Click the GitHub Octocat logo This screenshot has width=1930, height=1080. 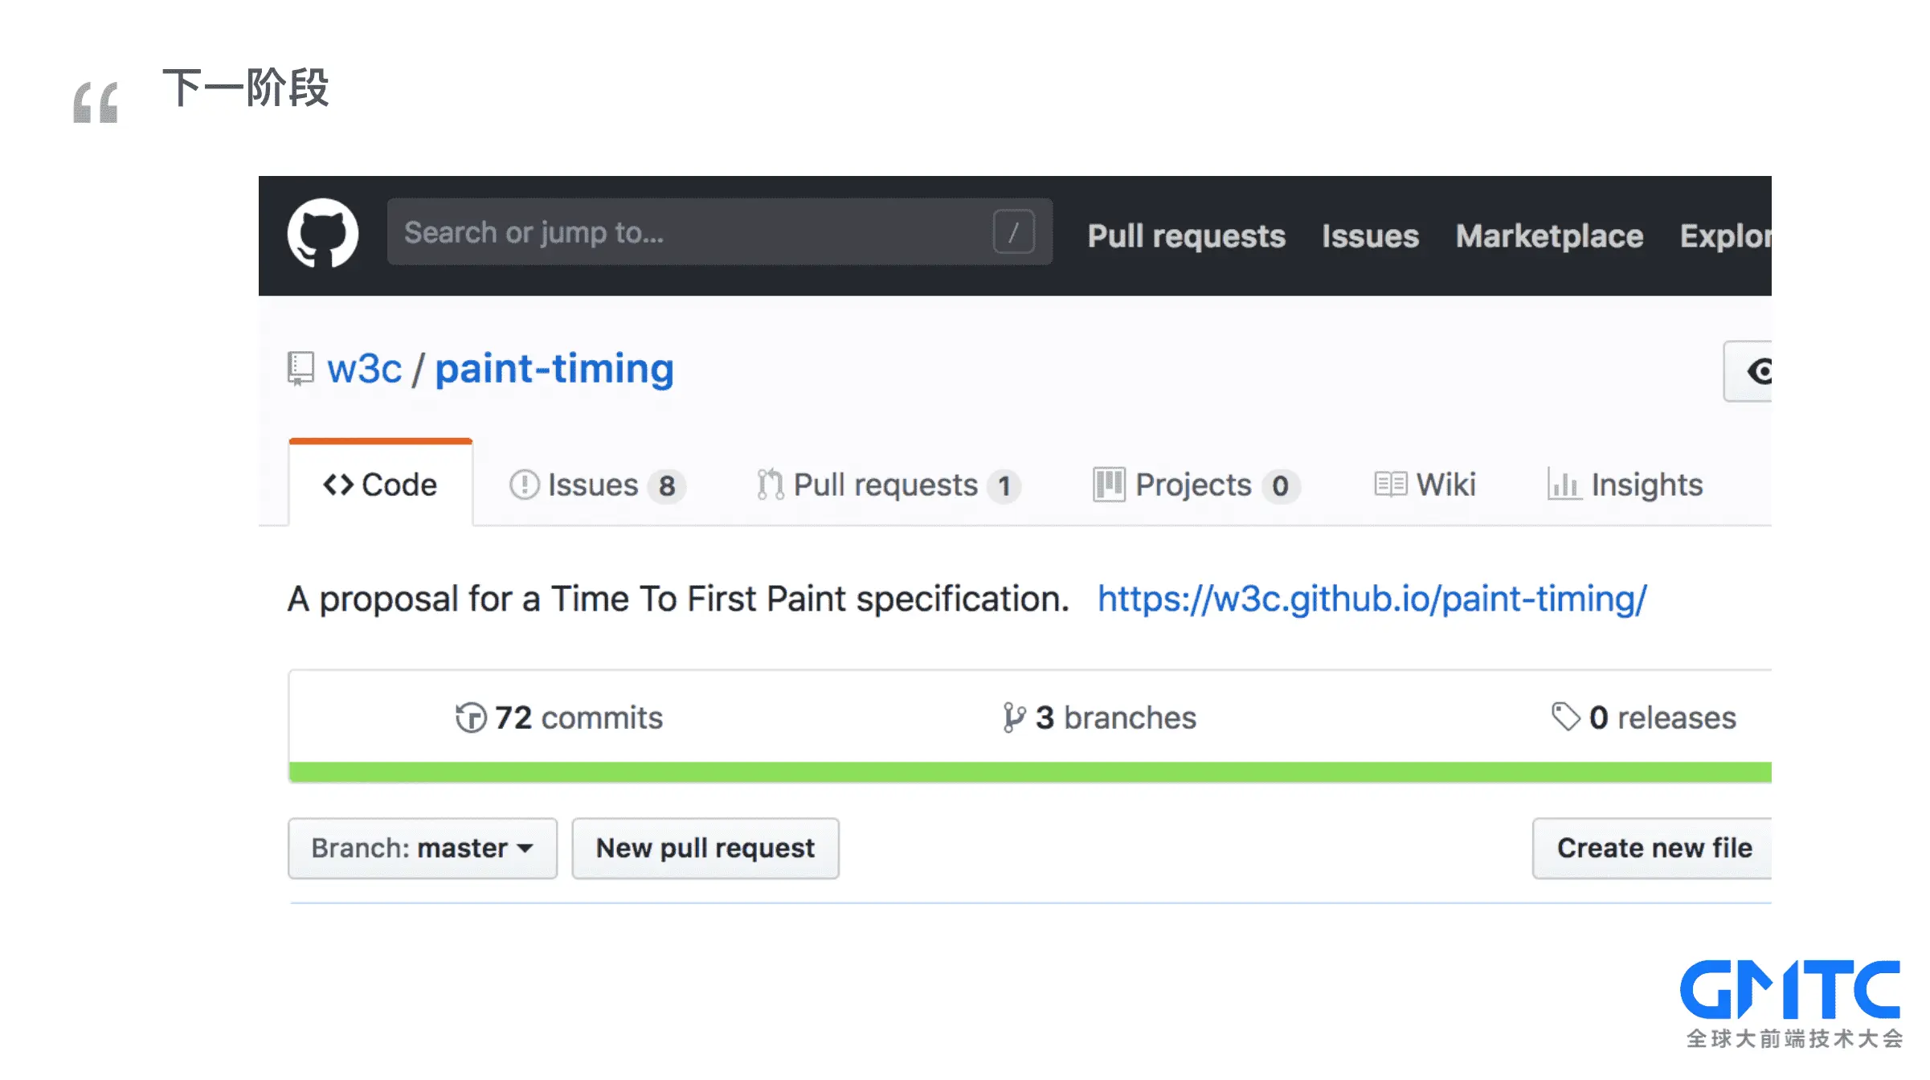[323, 233]
